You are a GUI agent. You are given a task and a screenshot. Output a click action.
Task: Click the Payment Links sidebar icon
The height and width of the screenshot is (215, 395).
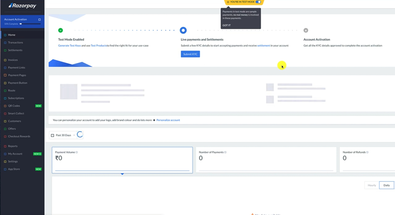tap(5, 68)
